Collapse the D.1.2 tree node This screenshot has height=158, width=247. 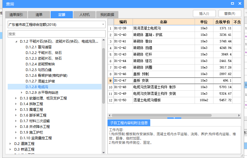tap(16, 41)
